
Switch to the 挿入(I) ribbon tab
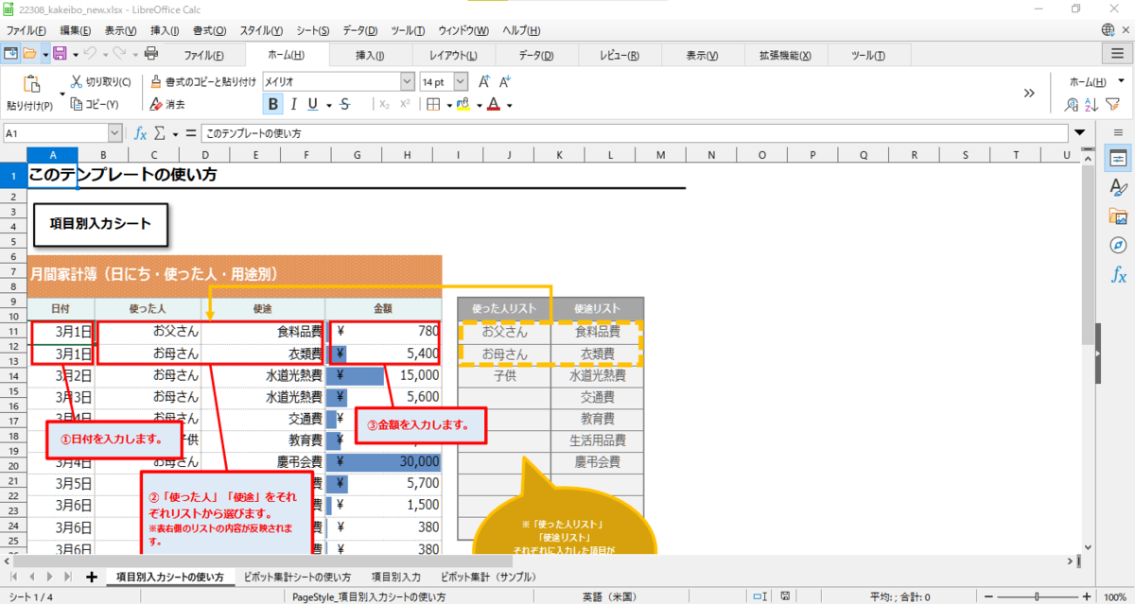[x=370, y=55]
